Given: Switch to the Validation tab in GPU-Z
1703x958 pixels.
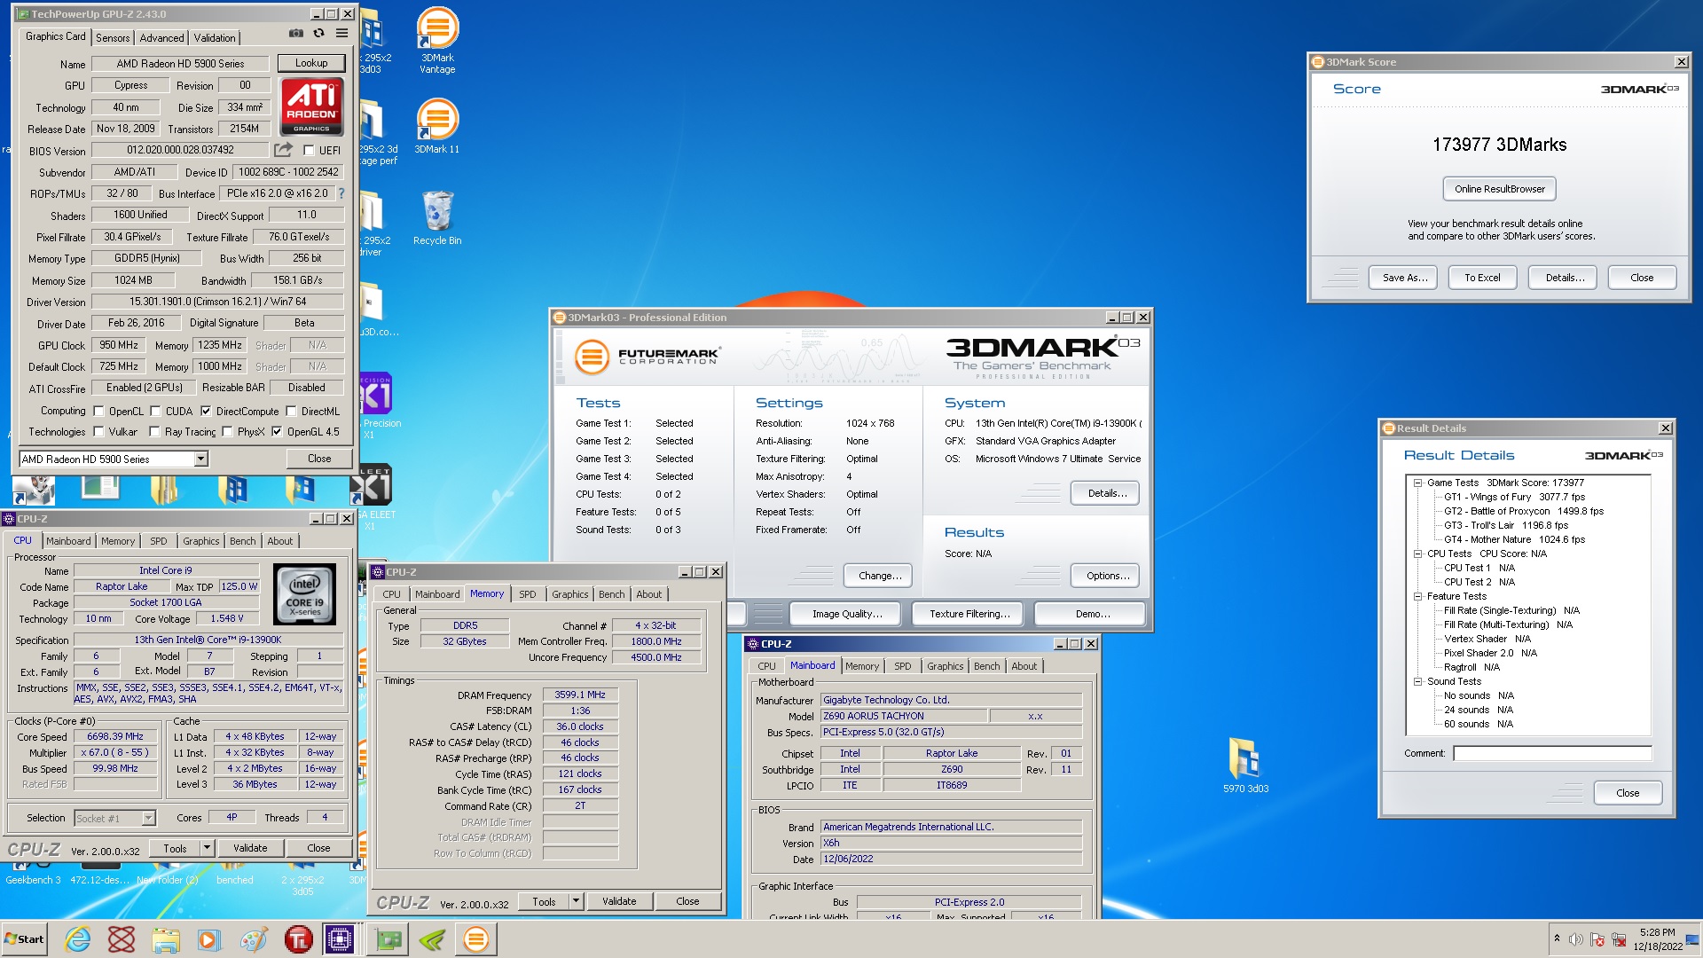Looking at the screenshot, I should tap(215, 38).
